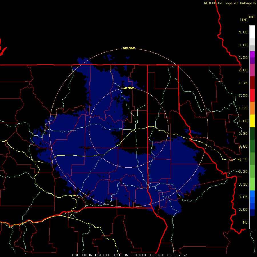
Task: Select the bright red swatch beside 1.50
Action: click(252, 95)
